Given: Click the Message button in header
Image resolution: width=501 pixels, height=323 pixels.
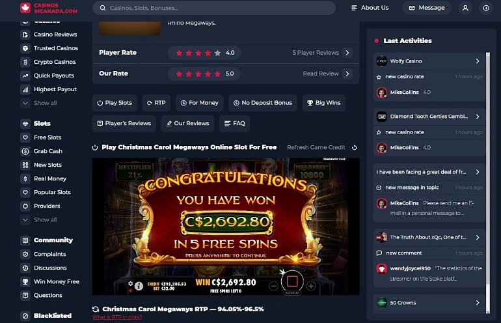Looking at the screenshot, I should (427, 8).
